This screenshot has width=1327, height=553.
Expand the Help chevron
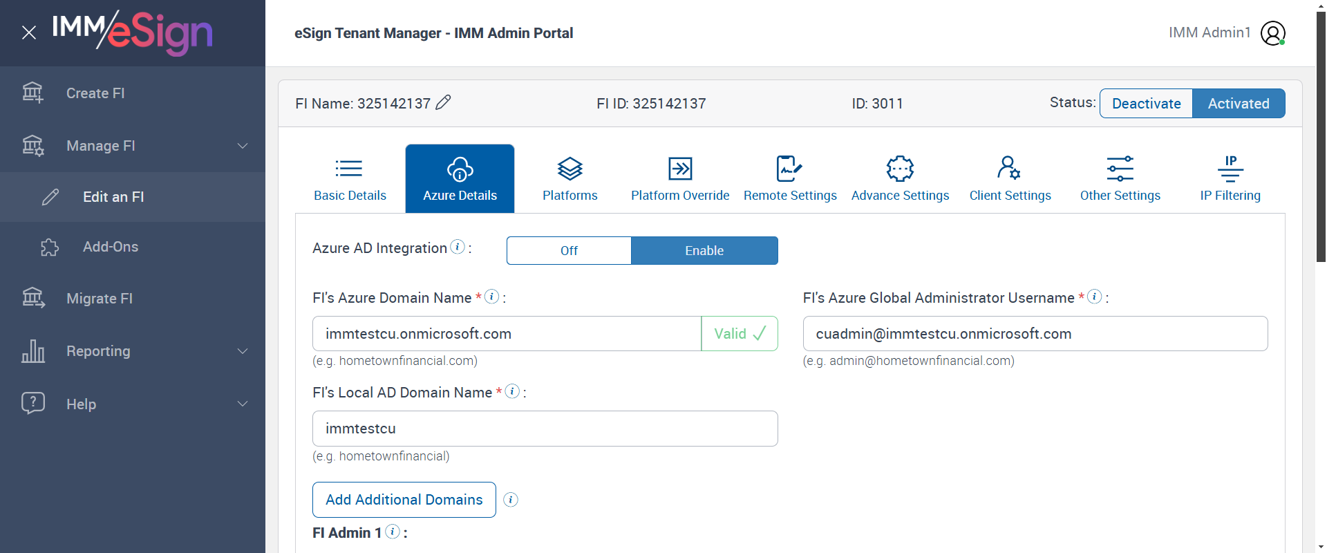243,404
